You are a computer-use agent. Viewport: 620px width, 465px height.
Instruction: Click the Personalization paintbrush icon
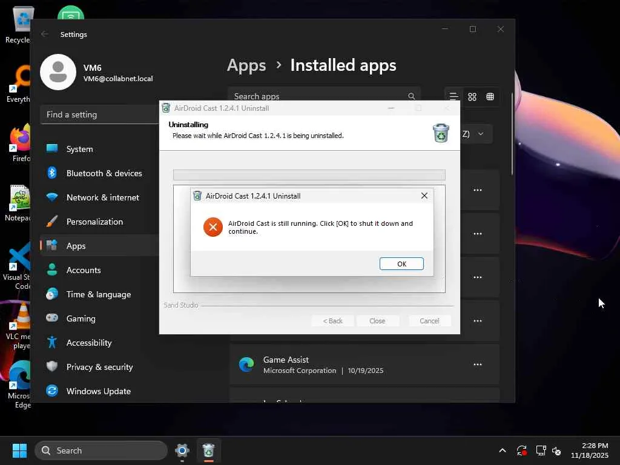click(x=52, y=222)
